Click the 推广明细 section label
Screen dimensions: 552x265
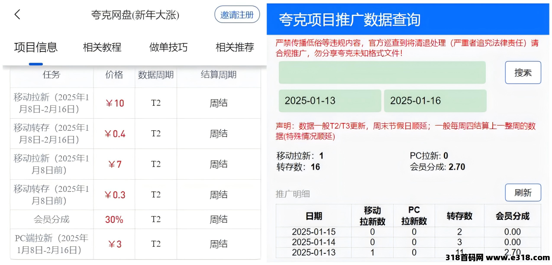pos(293,194)
